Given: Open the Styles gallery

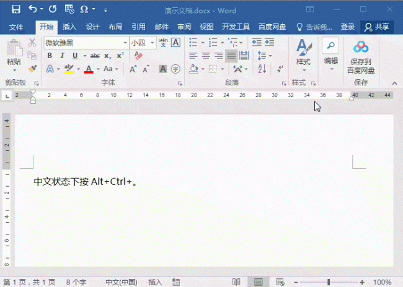Looking at the screenshot, I should (304, 55).
